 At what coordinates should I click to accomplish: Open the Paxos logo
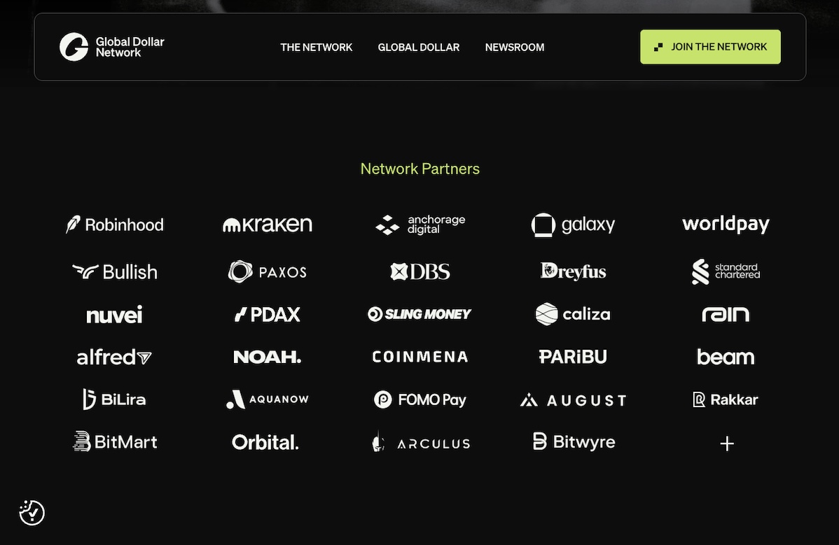click(268, 271)
